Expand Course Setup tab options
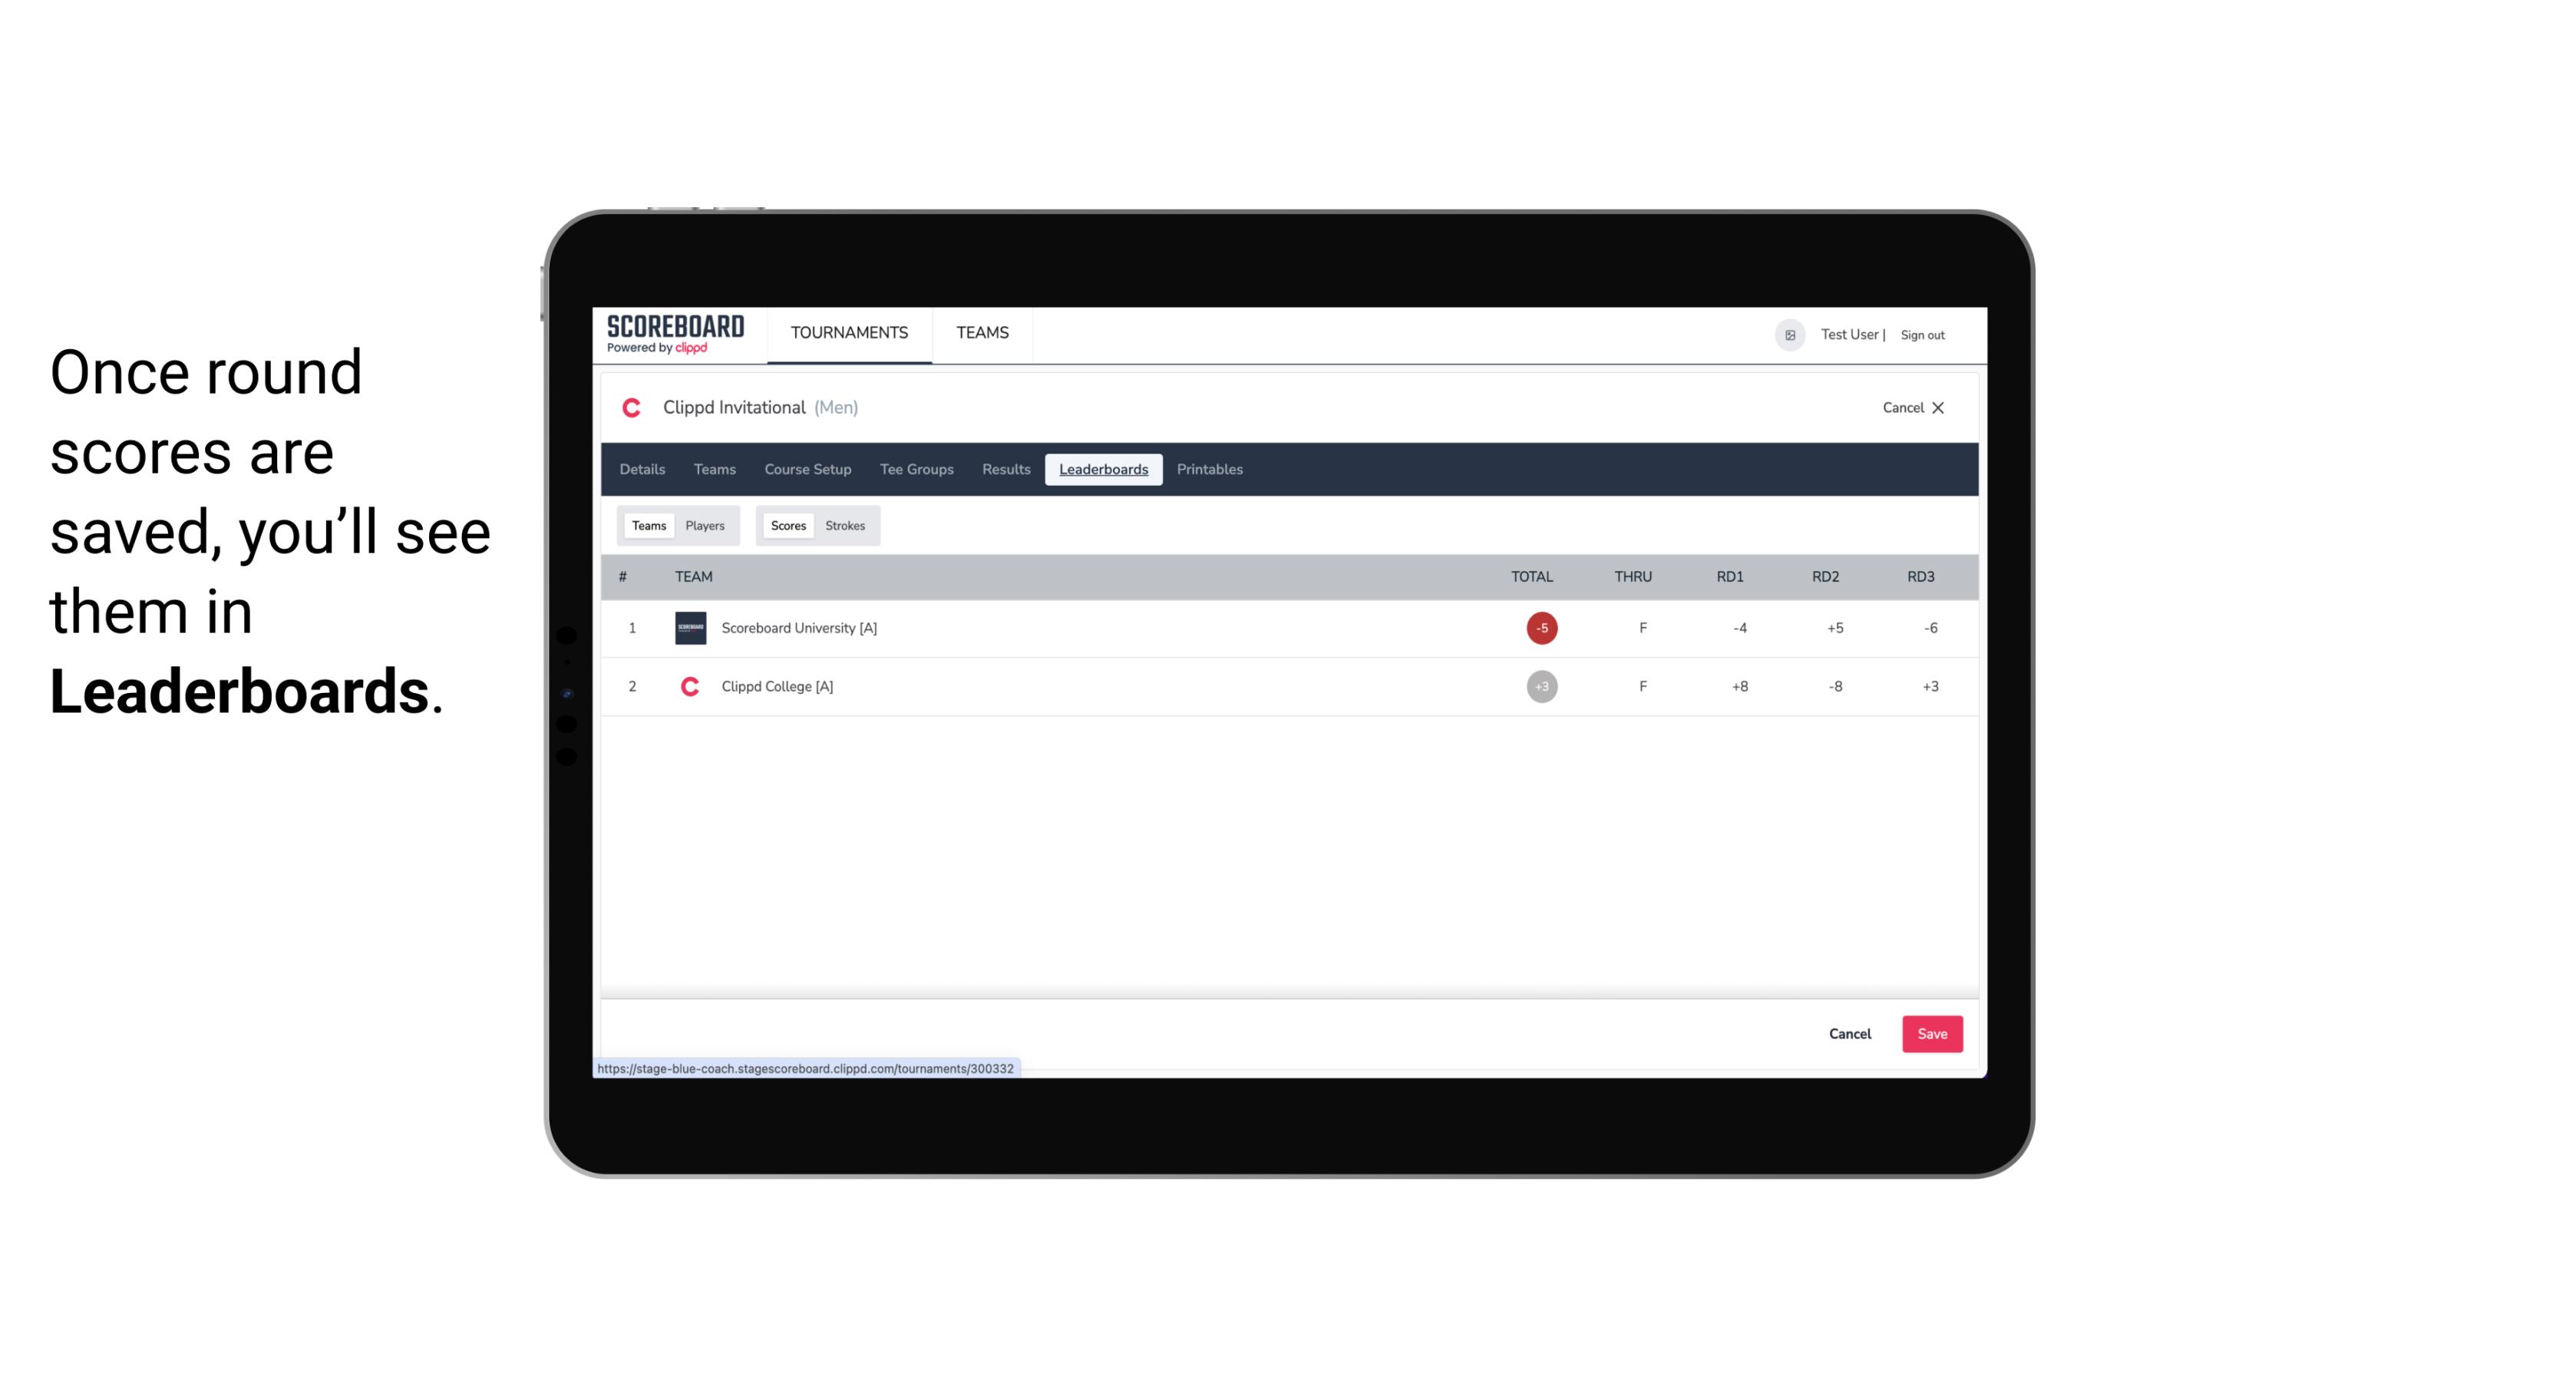The image size is (2576, 1386). tap(807, 470)
